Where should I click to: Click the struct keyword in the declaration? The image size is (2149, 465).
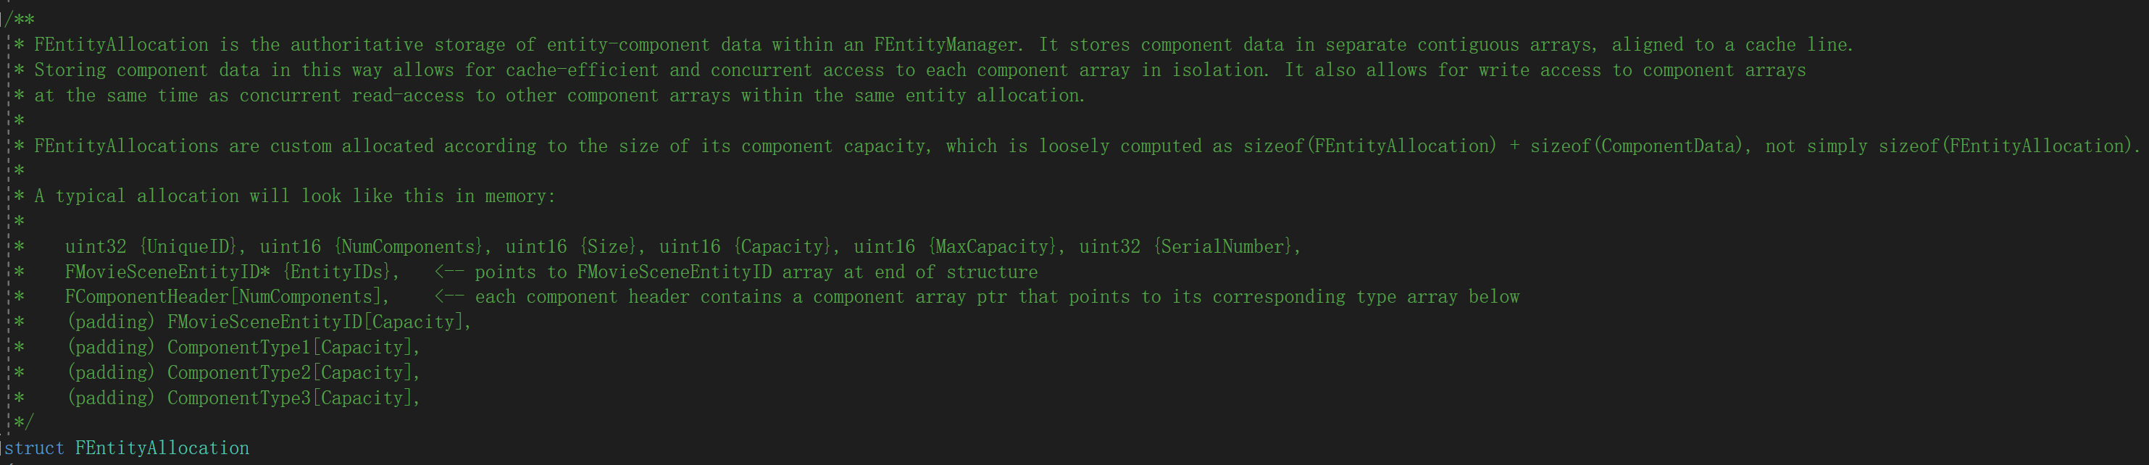[x=34, y=448]
